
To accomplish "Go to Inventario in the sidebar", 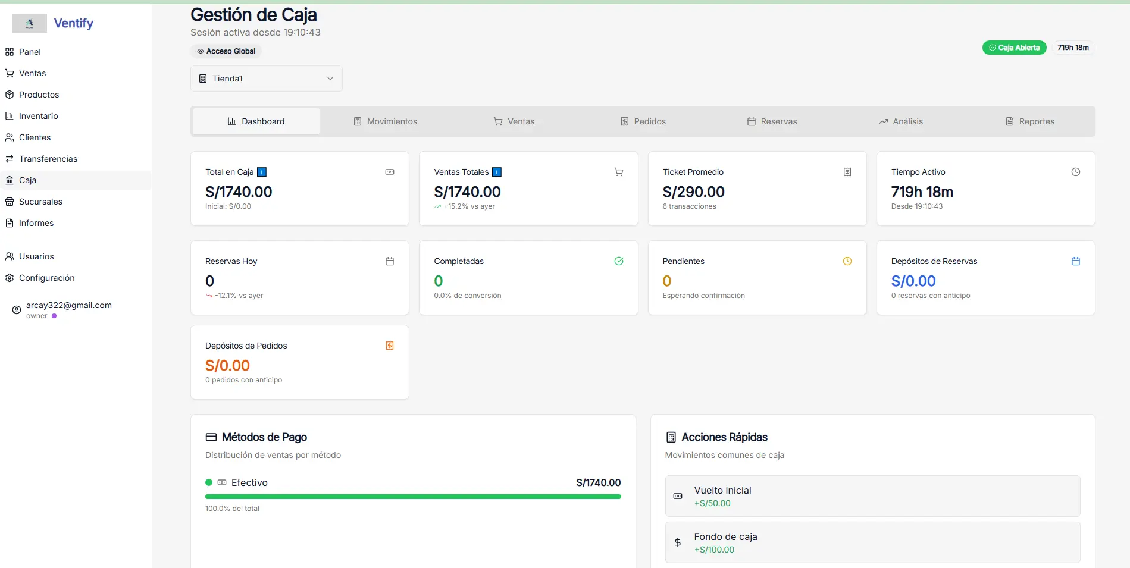I will 38,116.
